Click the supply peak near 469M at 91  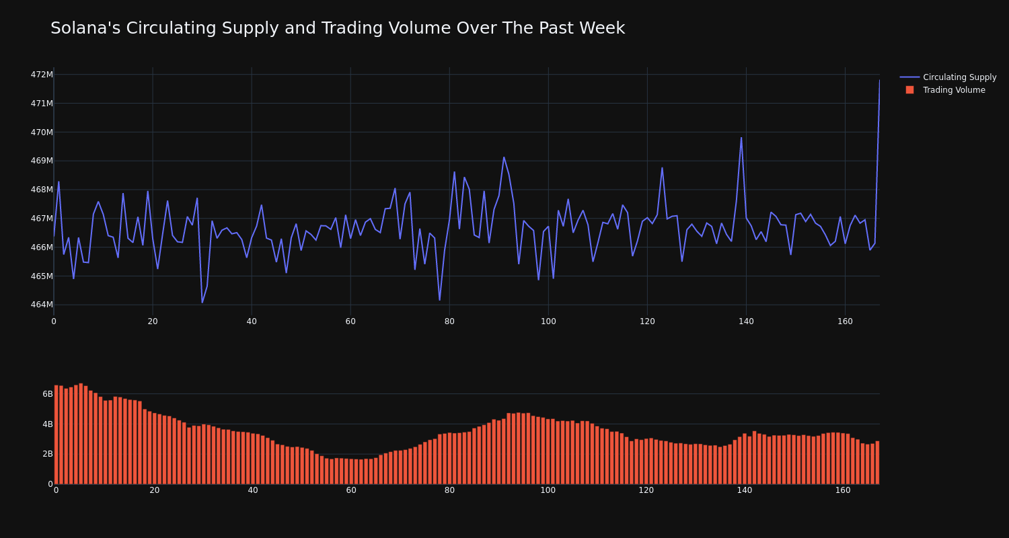tap(504, 157)
